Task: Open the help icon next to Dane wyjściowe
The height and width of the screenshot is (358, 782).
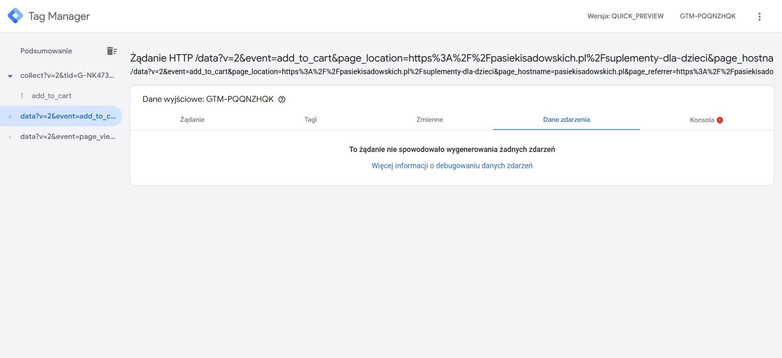Action: tap(282, 99)
